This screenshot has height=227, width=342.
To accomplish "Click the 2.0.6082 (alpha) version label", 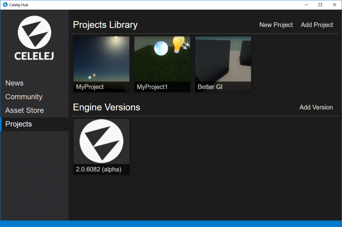I will 99,170.
